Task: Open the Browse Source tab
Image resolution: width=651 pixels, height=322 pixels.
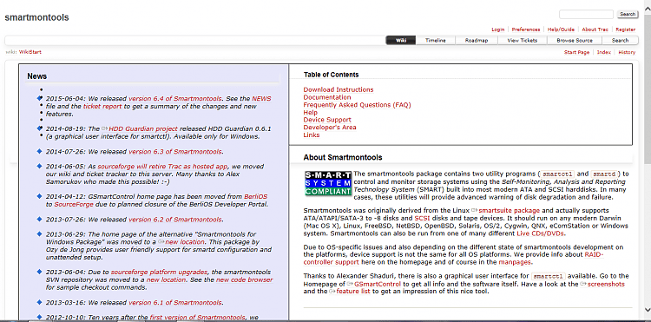Action: (575, 40)
